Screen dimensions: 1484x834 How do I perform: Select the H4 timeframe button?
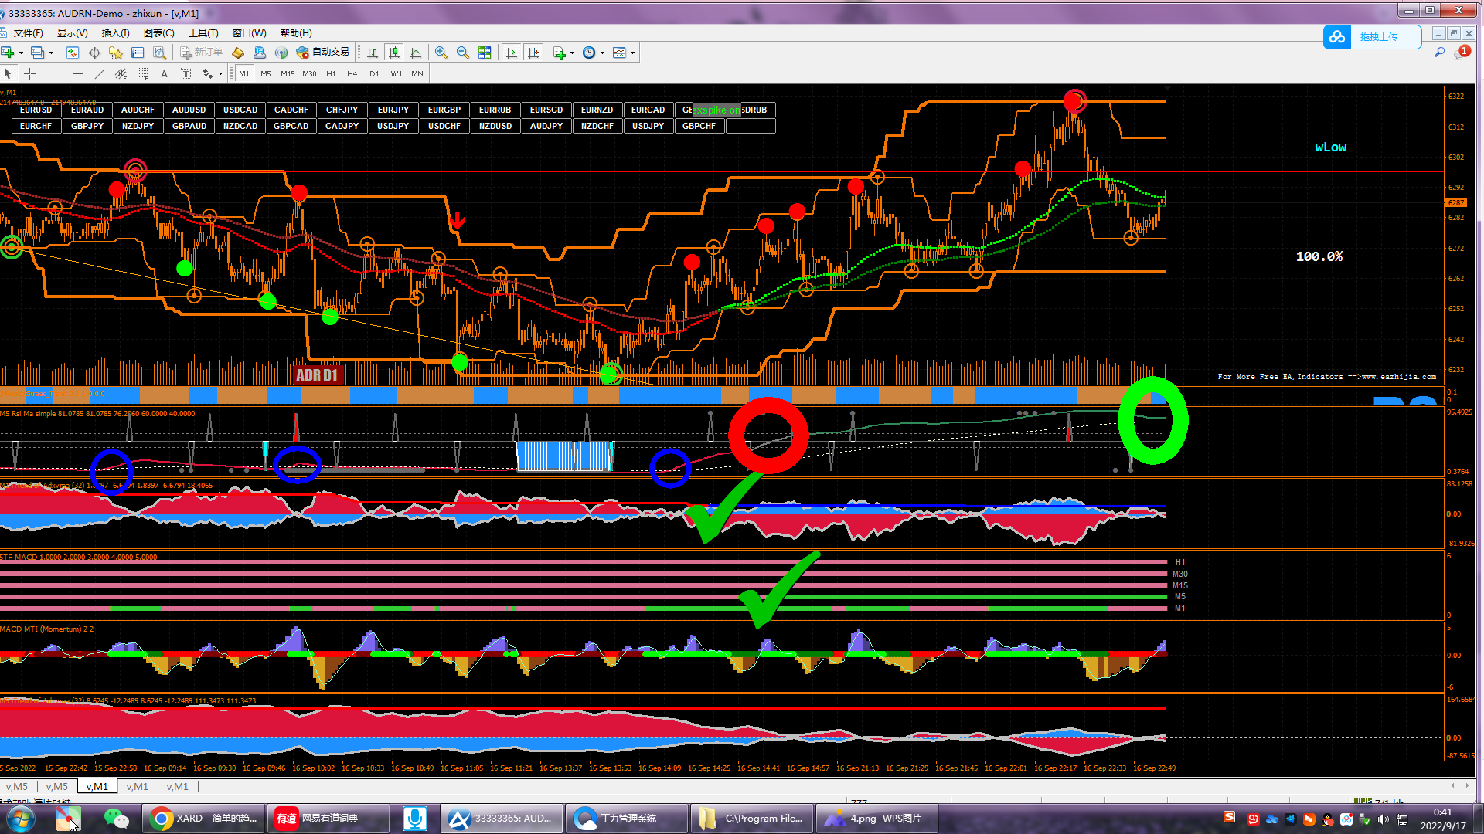(x=352, y=73)
